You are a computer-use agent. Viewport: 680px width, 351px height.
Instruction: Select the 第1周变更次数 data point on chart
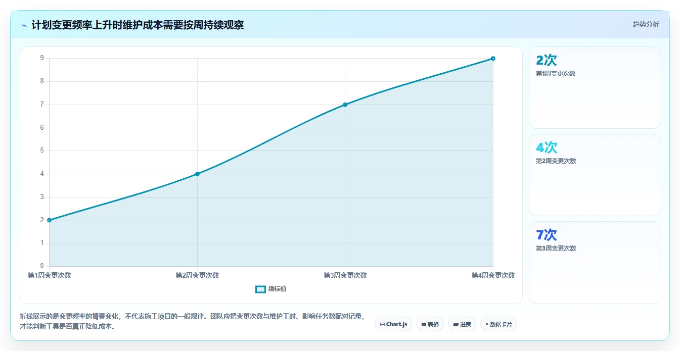click(49, 220)
